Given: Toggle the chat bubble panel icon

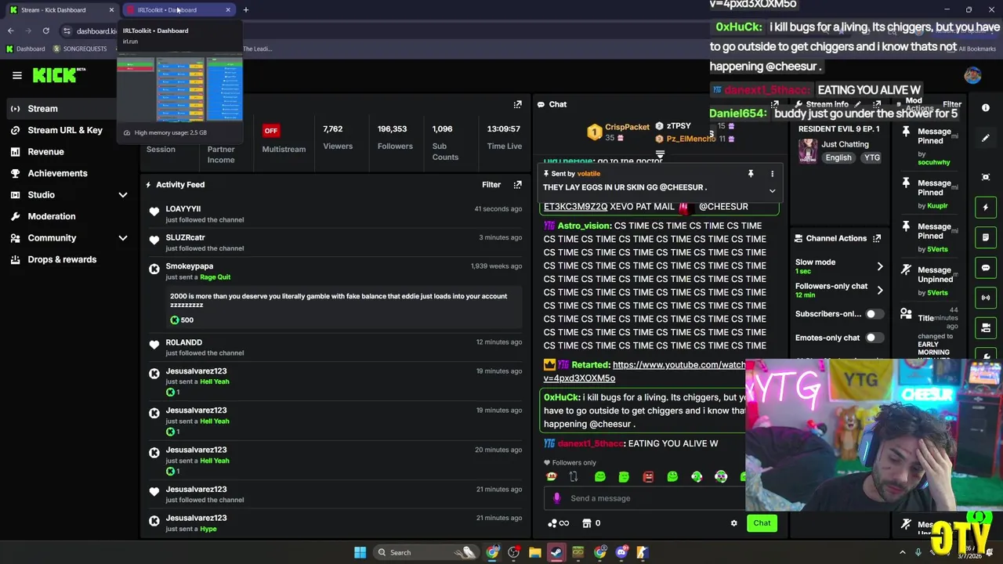Looking at the screenshot, I should coord(986,268).
